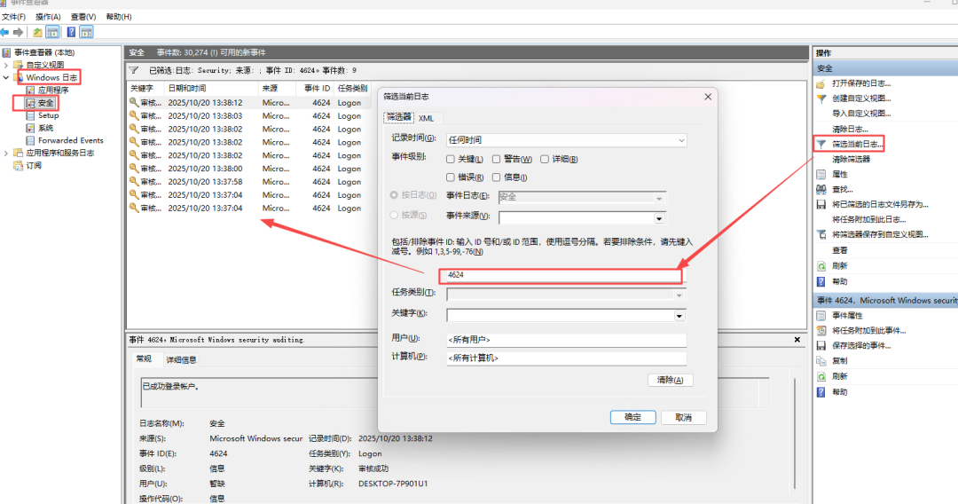Expand the 自定义视图 tree node
This screenshot has width=958, height=504.
(x=6, y=65)
